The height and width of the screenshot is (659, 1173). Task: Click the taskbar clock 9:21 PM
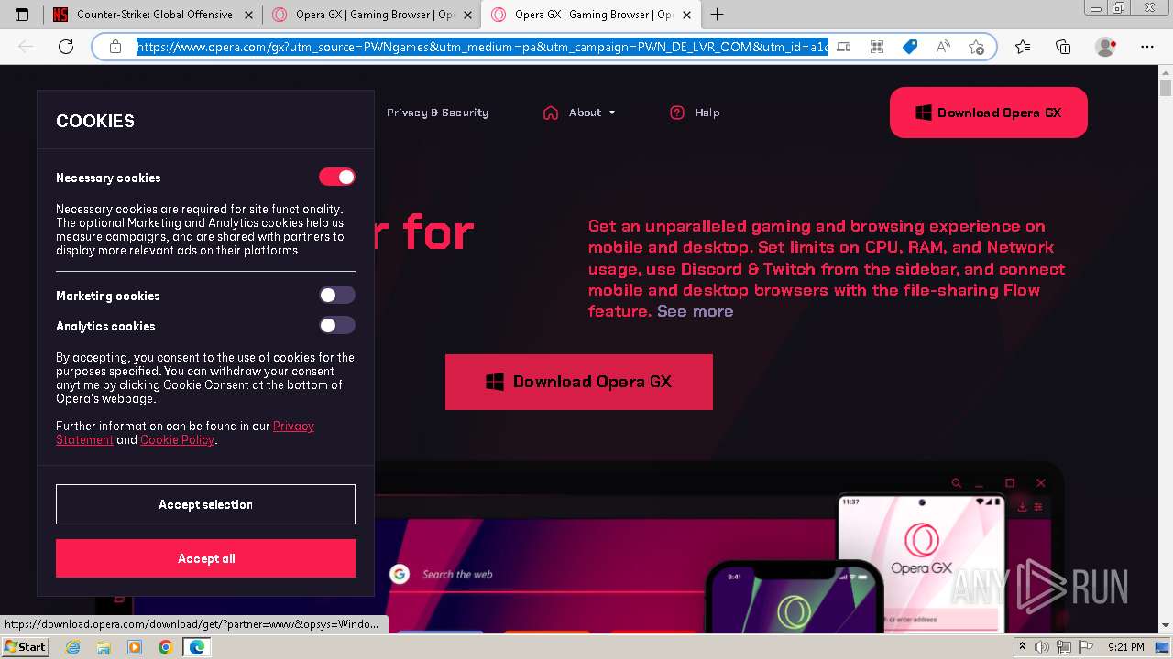point(1125,647)
